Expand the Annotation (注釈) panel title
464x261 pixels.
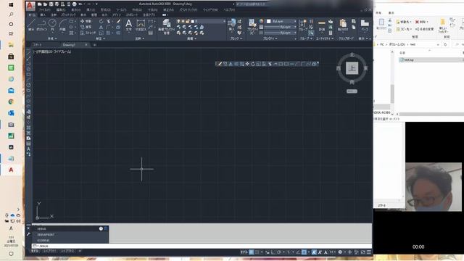coord(139,38)
